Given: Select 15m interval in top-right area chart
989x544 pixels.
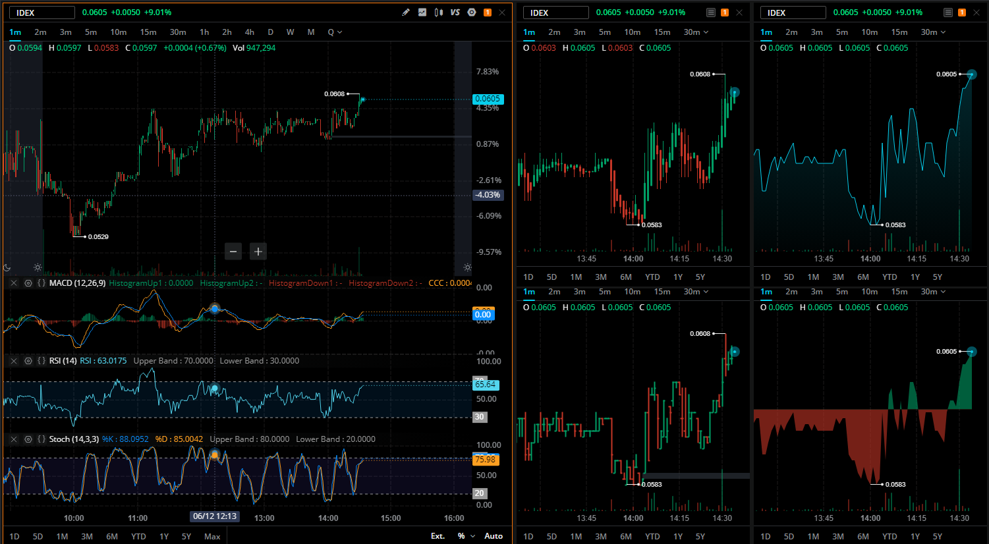Looking at the screenshot, I should tap(899, 32).
